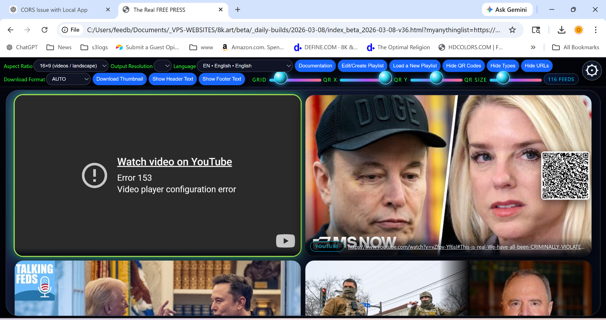The height and width of the screenshot is (320, 606).
Task: Open the All Bookmarks folder
Action: 576,47
